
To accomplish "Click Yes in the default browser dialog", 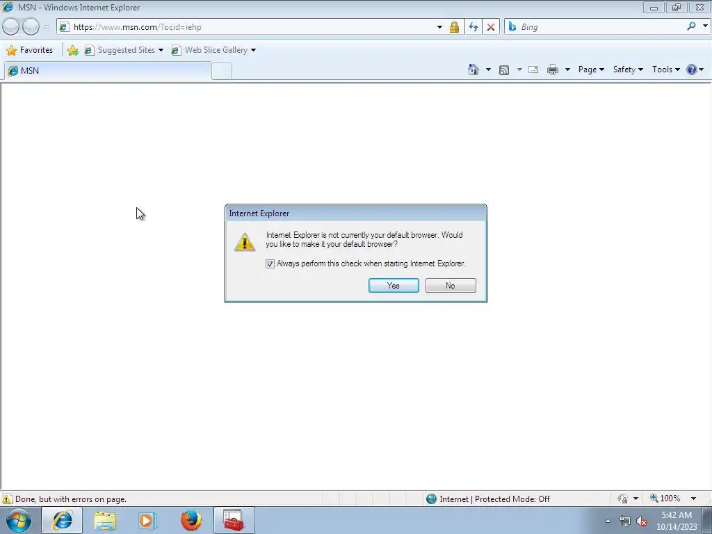I will [394, 286].
